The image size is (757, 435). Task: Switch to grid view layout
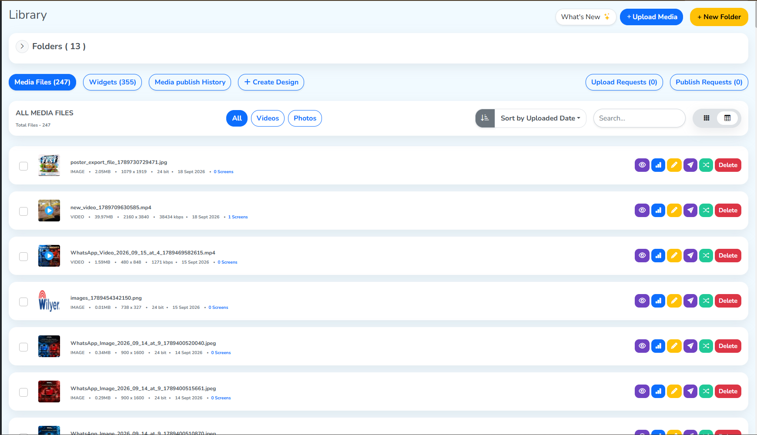click(x=707, y=118)
